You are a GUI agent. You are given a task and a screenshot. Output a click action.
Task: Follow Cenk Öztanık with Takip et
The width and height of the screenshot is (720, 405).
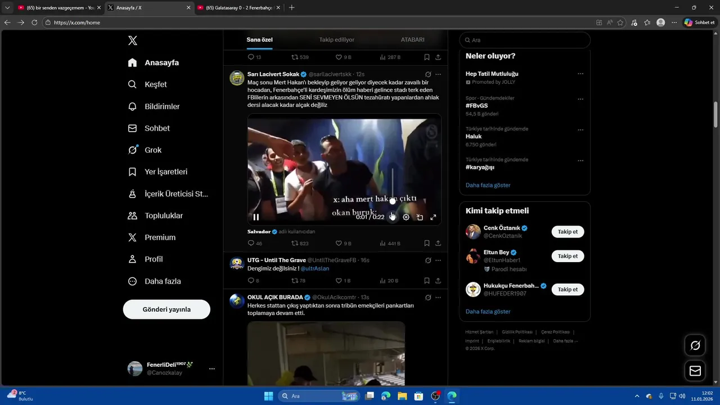[568, 232]
